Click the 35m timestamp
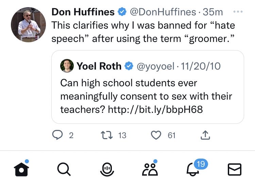255x177 pixels. click(213, 12)
